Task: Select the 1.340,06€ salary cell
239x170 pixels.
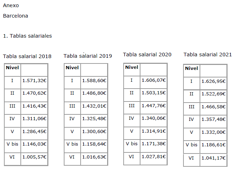Action: click(154, 118)
